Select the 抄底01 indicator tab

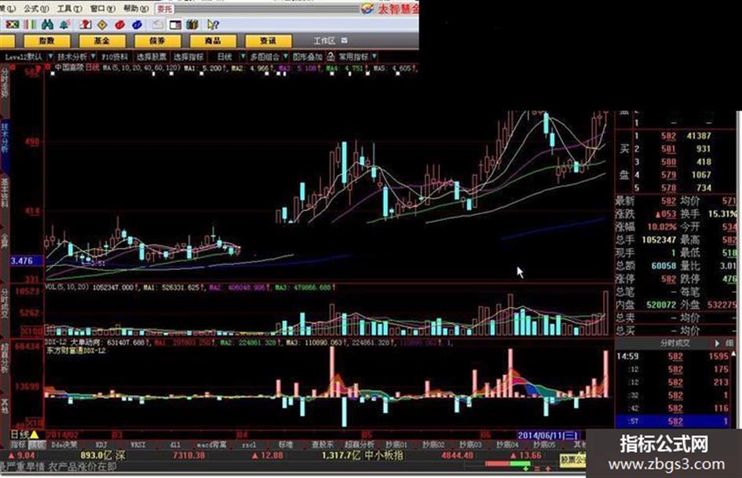tap(396, 445)
